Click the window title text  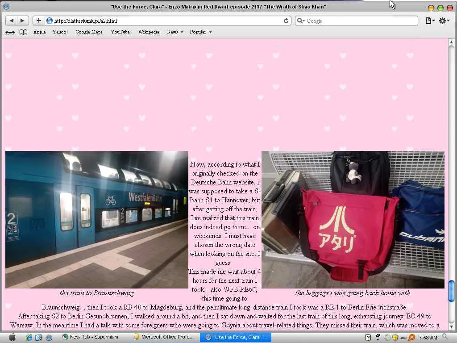point(218,6)
